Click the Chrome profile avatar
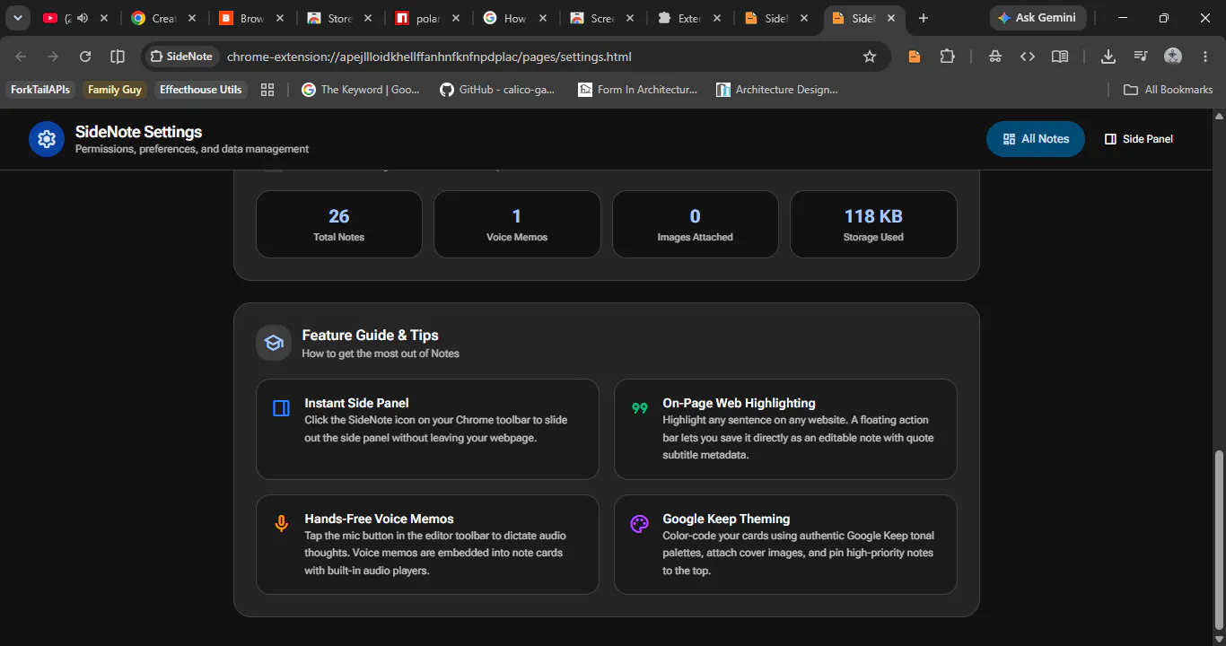Screen dimensions: 1226x646 pyautogui.click(x=1173, y=57)
